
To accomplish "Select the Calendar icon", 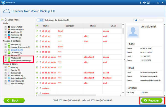I will [9, 70].
